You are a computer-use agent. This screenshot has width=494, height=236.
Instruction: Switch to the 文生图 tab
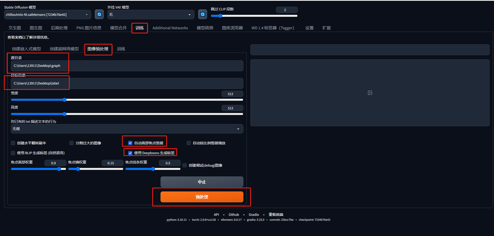[x=15, y=28]
